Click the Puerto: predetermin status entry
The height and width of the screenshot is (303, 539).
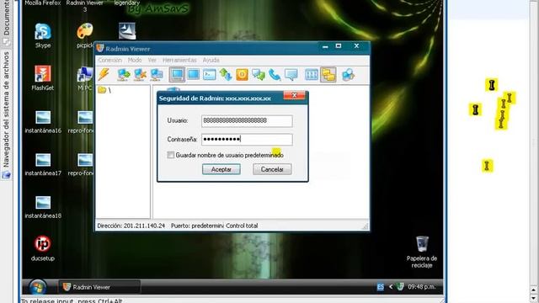pos(197,226)
